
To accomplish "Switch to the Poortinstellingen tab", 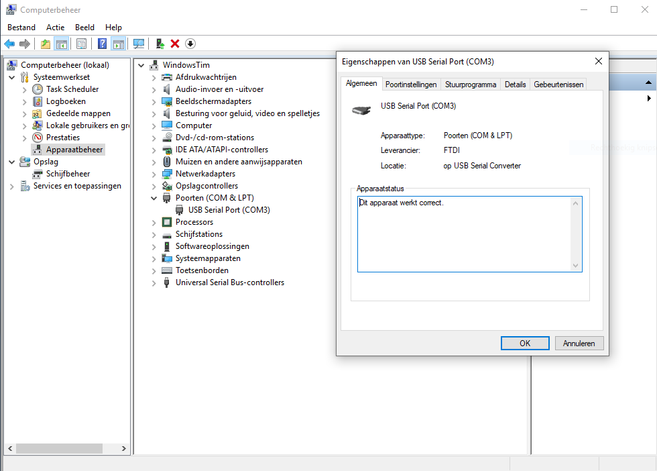I will tap(411, 85).
